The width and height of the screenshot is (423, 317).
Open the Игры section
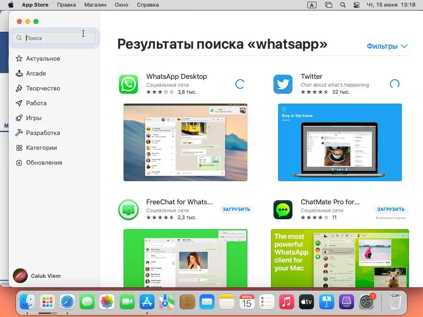coord(29,118)
